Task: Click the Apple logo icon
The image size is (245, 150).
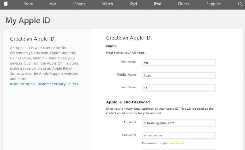Action: [6, 3]
